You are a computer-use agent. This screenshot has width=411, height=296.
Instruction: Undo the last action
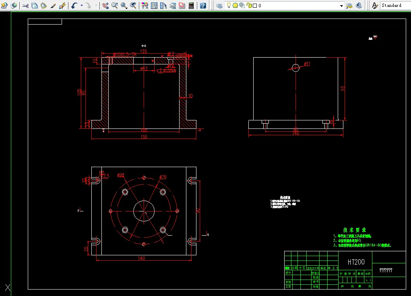pos(74,6)
